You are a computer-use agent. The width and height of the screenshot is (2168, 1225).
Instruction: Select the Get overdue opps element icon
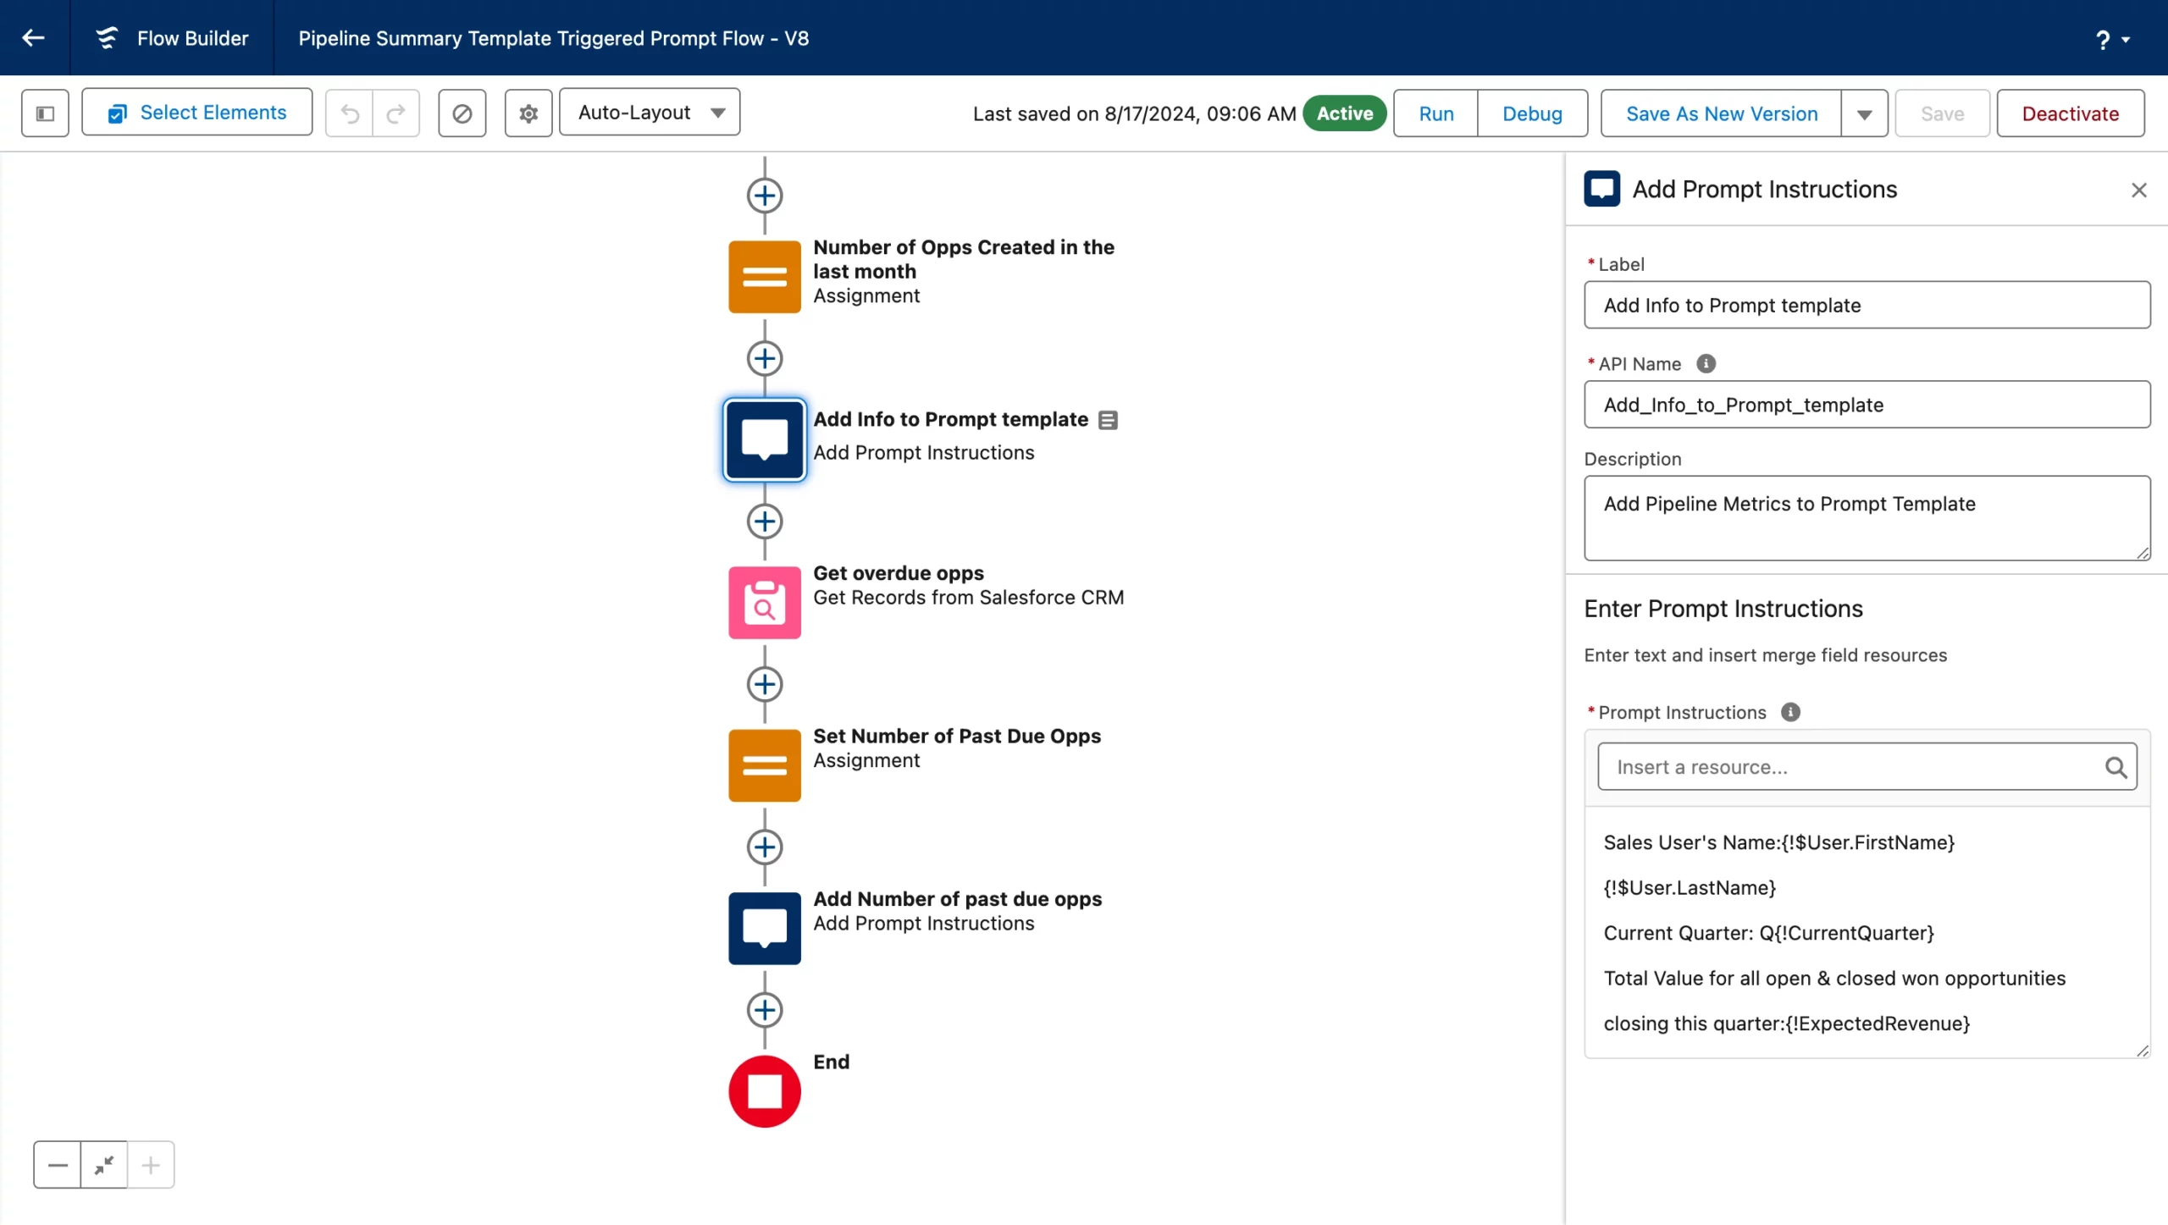pos(764,602)
